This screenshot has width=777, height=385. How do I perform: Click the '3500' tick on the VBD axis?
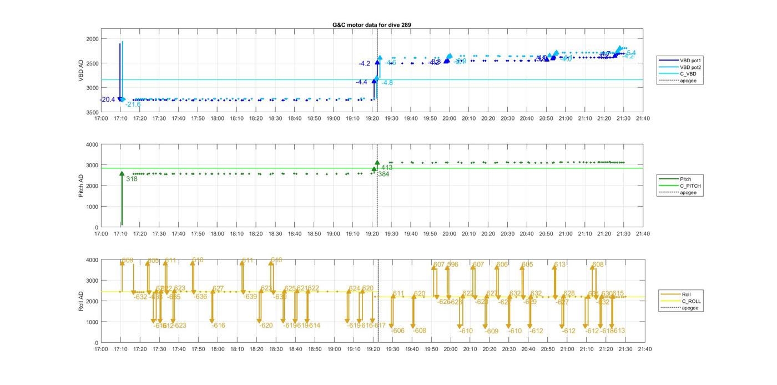[x=92, y=112]
